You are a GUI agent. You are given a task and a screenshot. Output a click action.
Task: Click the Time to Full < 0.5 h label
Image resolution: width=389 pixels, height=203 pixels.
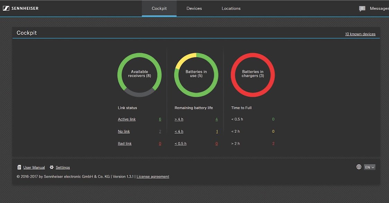click(x=237, y=119)
